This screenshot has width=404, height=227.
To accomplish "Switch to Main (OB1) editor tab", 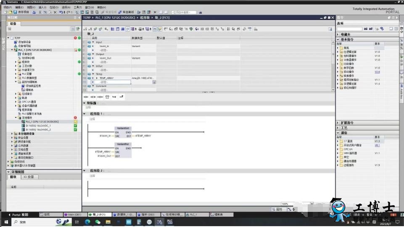I will point(74,214).
